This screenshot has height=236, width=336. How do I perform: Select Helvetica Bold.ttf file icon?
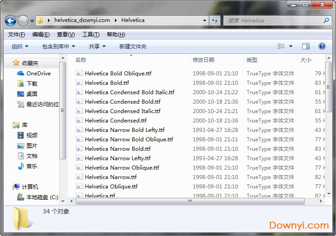point(79,83)
